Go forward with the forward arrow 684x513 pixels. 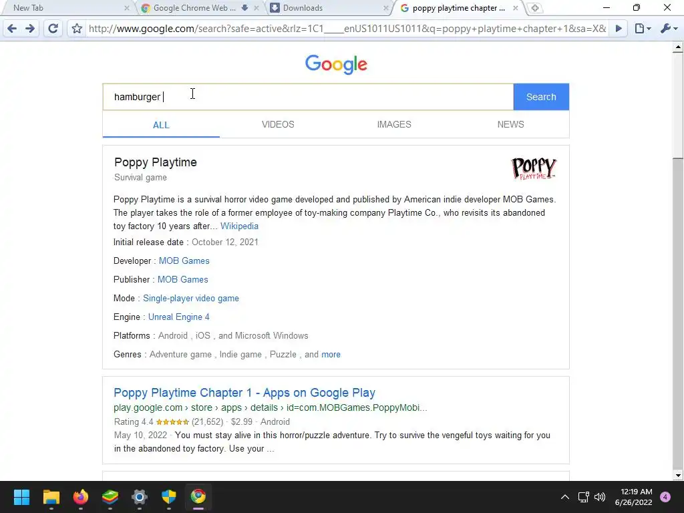pos(30,29)
